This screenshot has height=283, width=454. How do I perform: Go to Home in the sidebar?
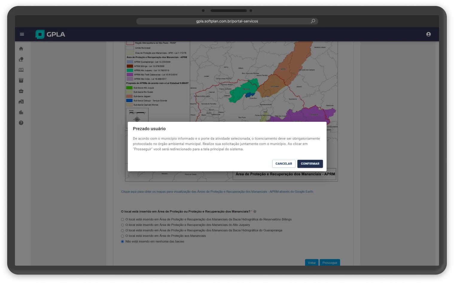click(21, 49)
